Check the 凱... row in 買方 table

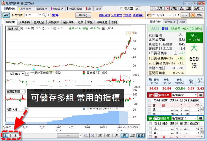click(x=150, y=109)
